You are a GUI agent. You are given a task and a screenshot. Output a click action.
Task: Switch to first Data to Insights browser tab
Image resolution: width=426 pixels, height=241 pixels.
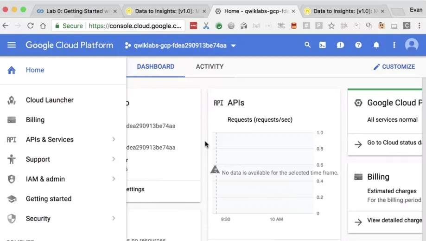(x=166, y=11)
